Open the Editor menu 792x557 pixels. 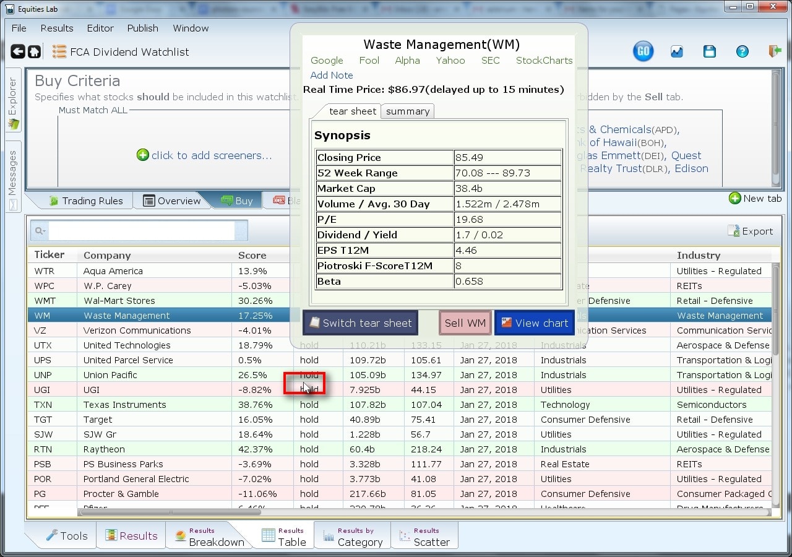100,28
